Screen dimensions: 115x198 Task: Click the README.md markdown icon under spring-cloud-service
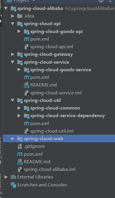click(26, 85)
